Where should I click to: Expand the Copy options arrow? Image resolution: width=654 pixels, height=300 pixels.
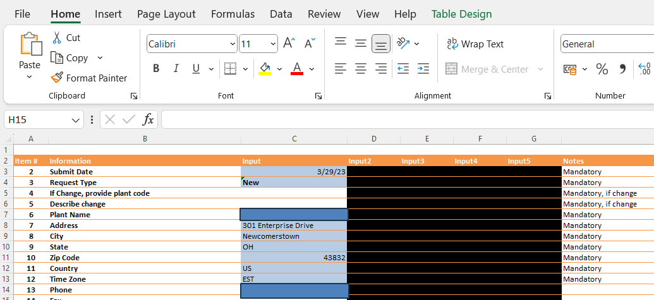(x=100, y=57)
